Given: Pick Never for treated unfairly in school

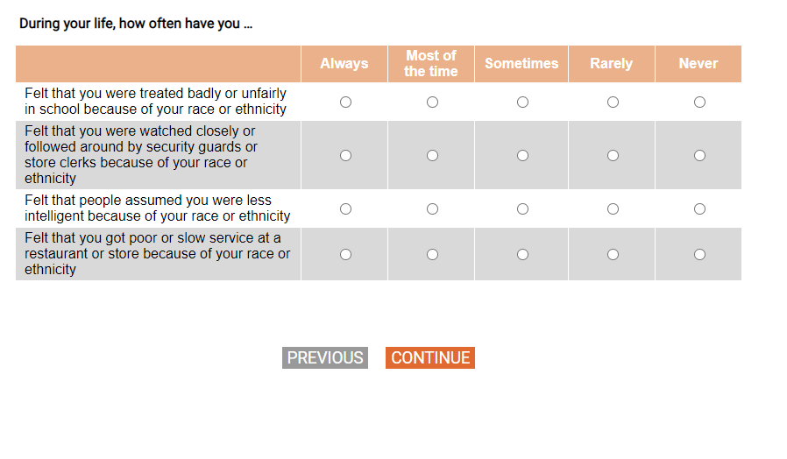Looking at the screenshot, I should tap(699, 102).
